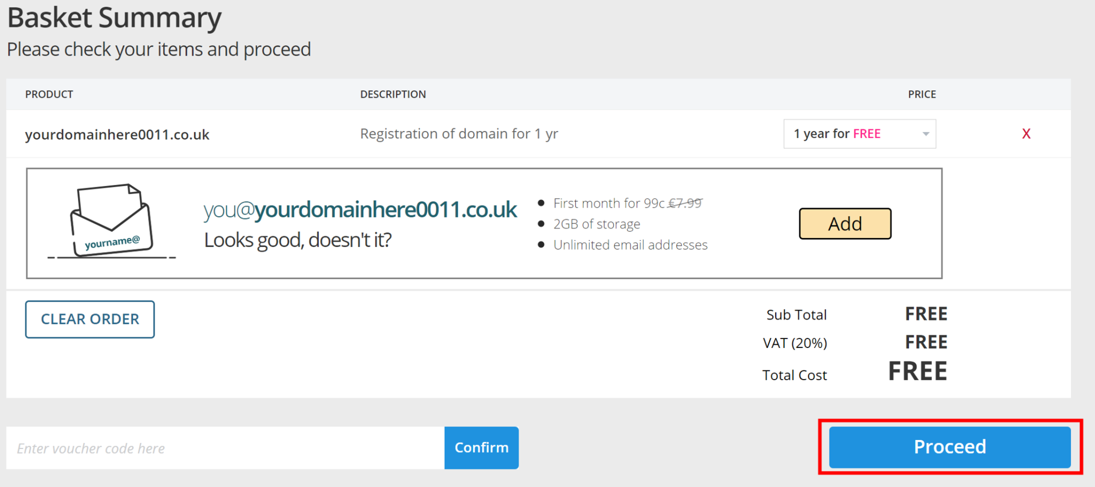Screen dimensions: 1095x487
Task: Select the PRODUCT column header
Action: (49, 94)
